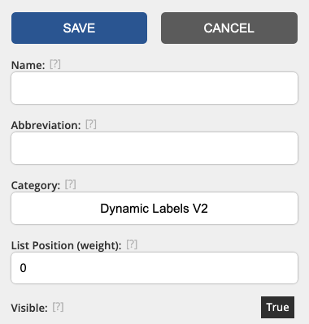
Task: Click the Abbreviation field label
Action: (x=46, y=125)
